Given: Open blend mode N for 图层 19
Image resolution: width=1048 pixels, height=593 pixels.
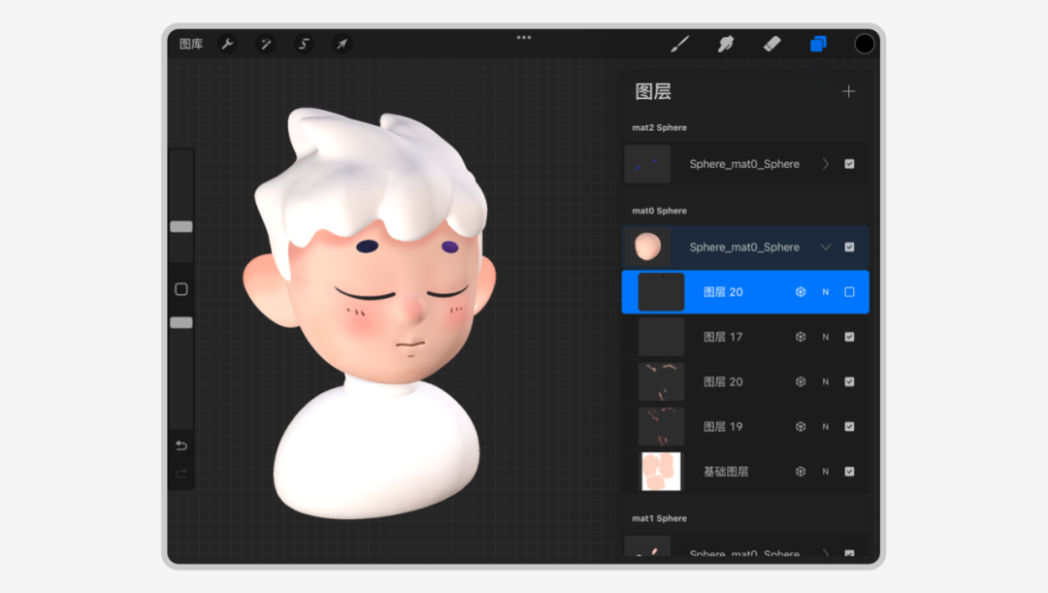Looking at the screenshot, I should [x=826, y=427].
